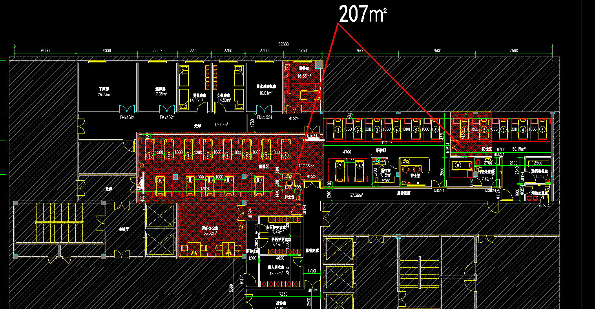The width and height of the screenshot is (595, 309).
Task: Click the vertical 2540 dimension text
Action: click(x=518, y=170)
